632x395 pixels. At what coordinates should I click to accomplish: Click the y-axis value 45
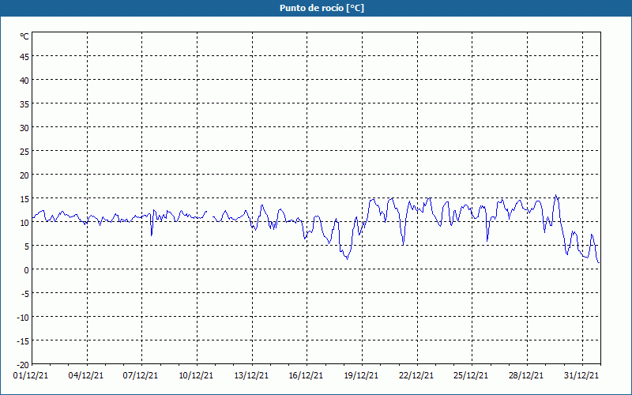24,57
